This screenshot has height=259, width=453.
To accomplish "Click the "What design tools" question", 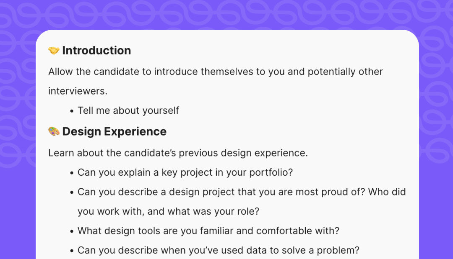I will 208,231.
